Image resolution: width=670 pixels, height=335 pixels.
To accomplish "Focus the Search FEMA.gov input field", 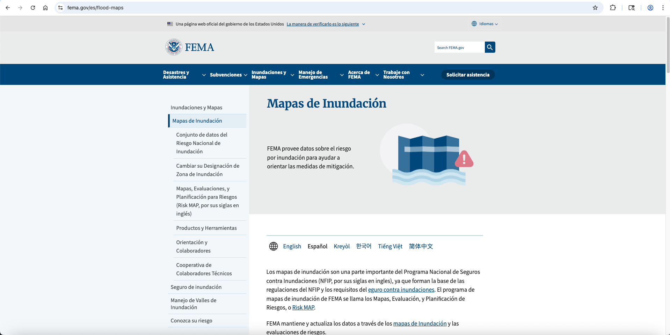I will tap(459, 47).
